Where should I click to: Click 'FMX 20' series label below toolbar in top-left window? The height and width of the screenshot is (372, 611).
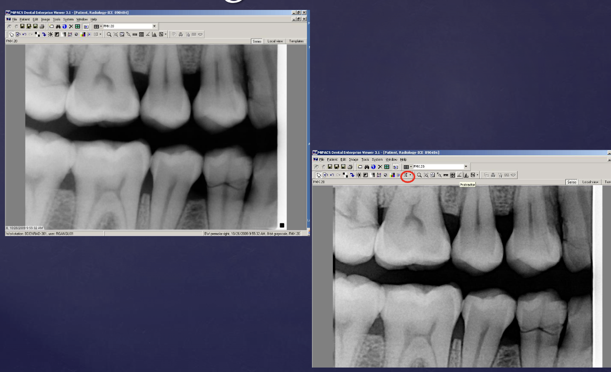pos(11,41)
